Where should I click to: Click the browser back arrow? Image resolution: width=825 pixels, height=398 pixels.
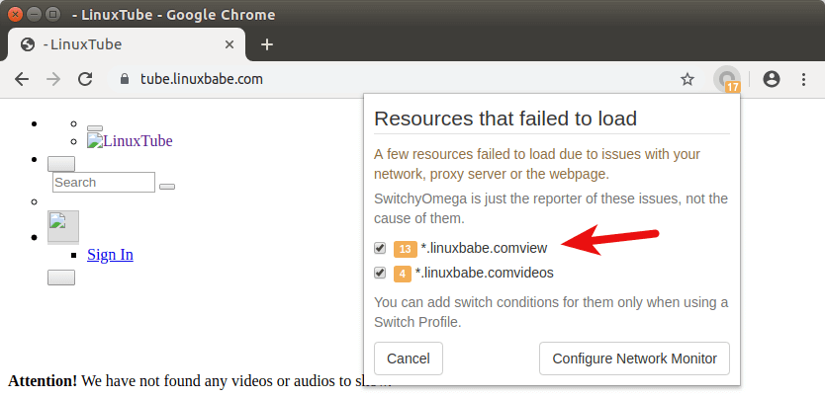point(22,79)
